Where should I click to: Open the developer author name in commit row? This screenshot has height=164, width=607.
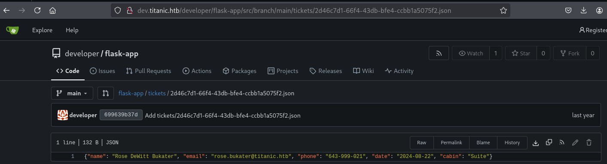[83, 115]
